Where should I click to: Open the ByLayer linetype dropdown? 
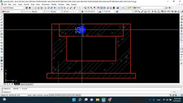[x=33, y=11]
